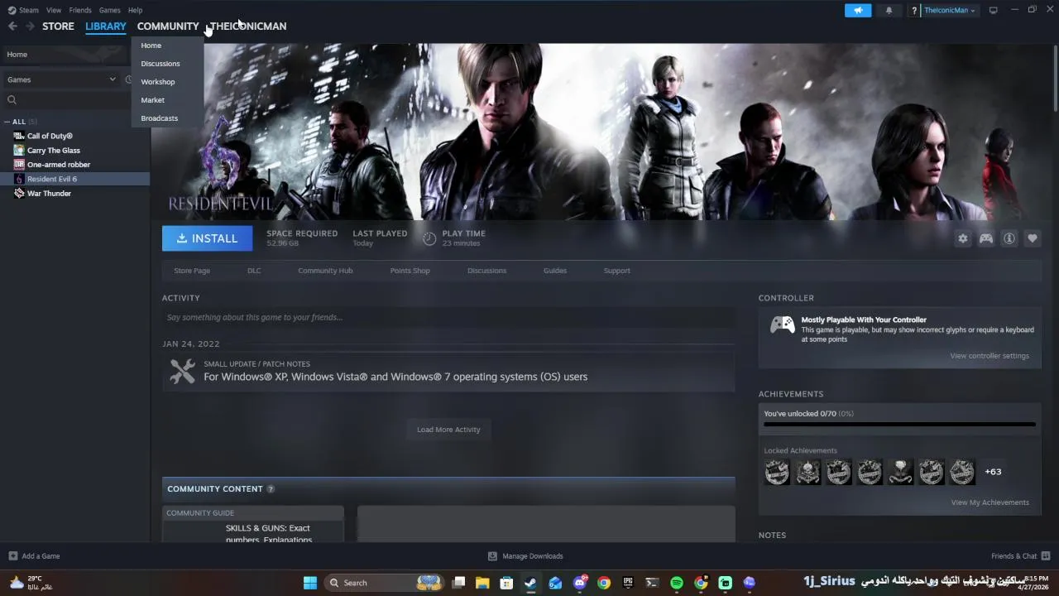
Task: Open Spotify from taskbar
Action: point(677,583)
